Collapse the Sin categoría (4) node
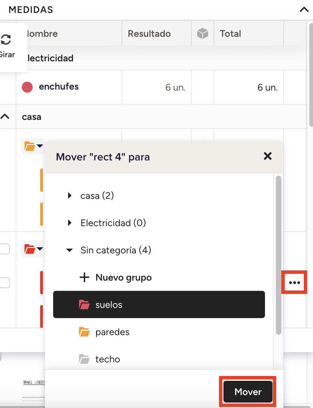Viewport: 313px width, 408px height. [x=69, y=250]
